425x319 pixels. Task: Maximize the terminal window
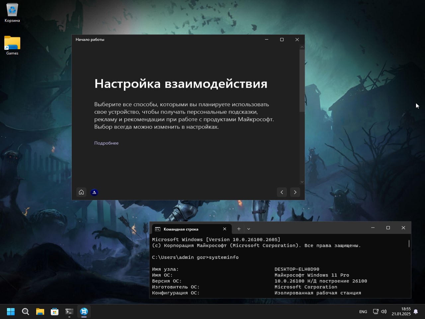[388, 228]
